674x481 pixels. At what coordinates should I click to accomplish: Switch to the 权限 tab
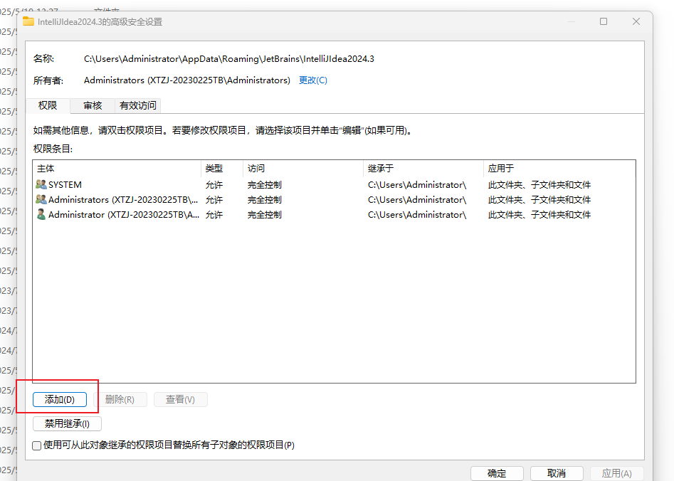48,105
